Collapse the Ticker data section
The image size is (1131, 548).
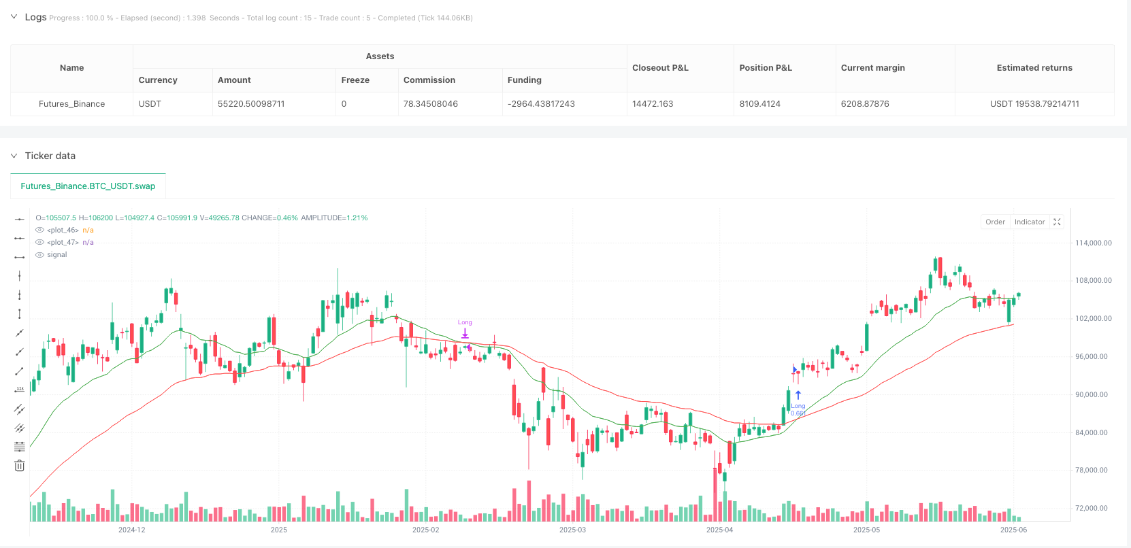click(x=14, y=156)
